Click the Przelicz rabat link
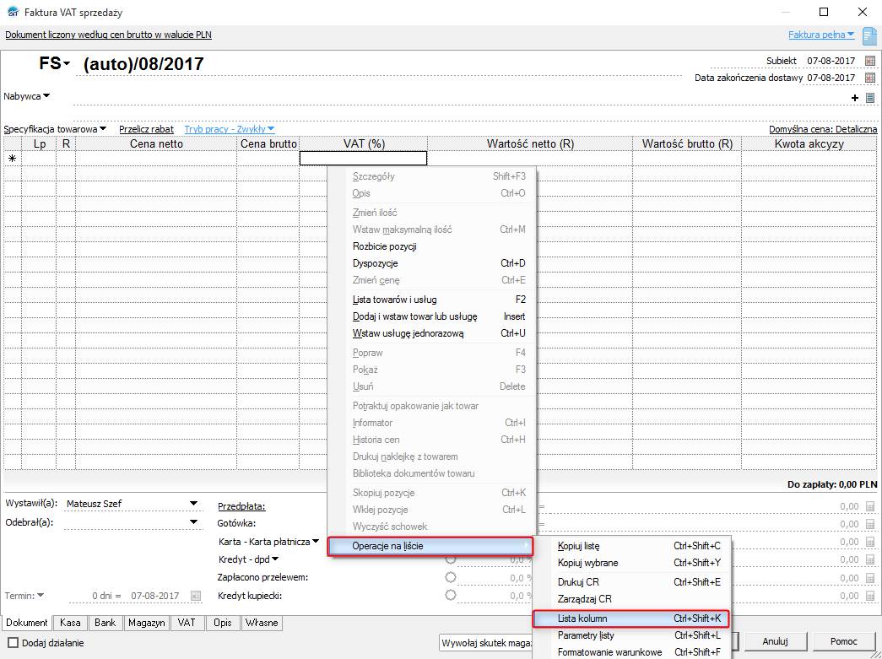The width and height of the screenshot is (882, 659). 146,129
